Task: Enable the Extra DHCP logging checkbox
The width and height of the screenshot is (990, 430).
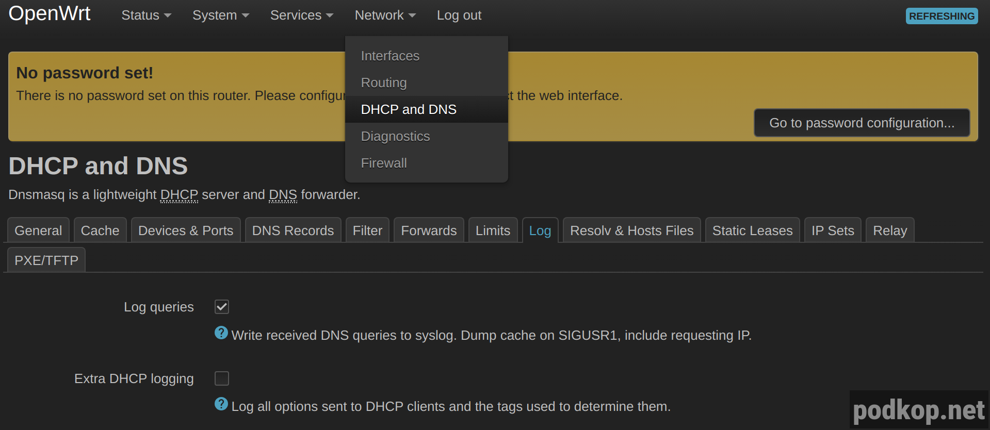Action: pos(222,378)
